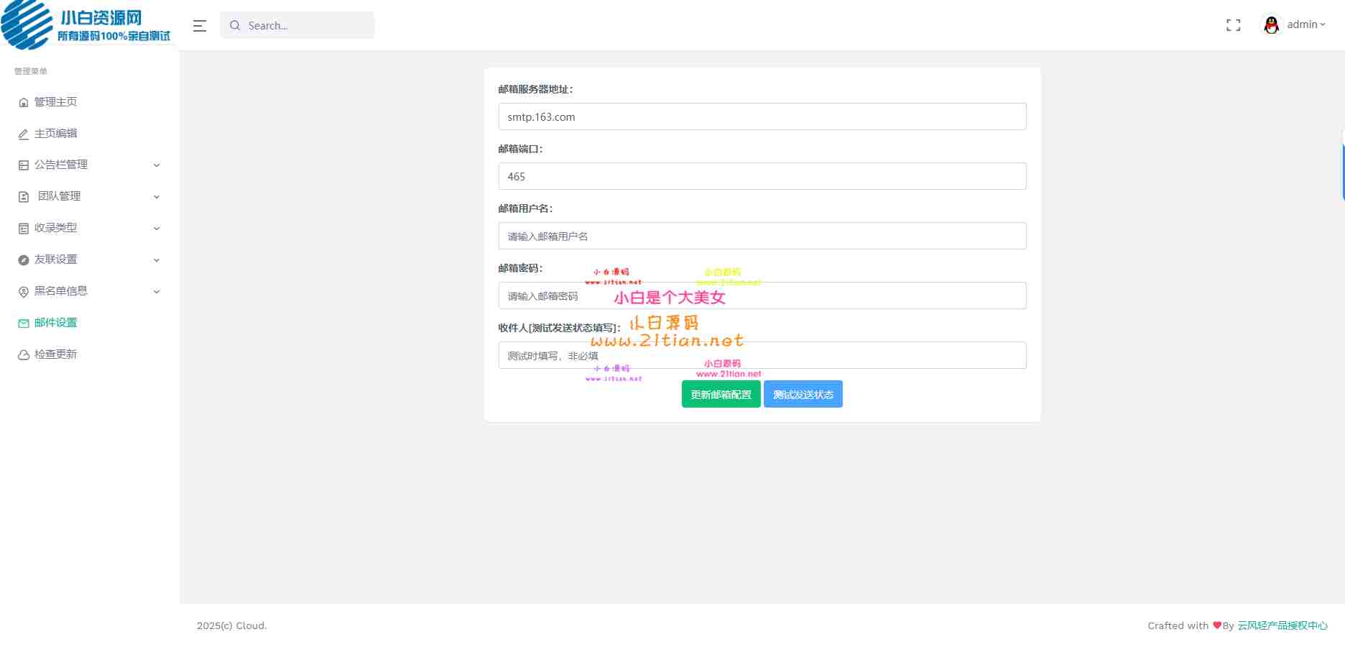Expand the 团队管理 menu
The width and height of the screenshot is (1345, 647).
coord(156,196)
